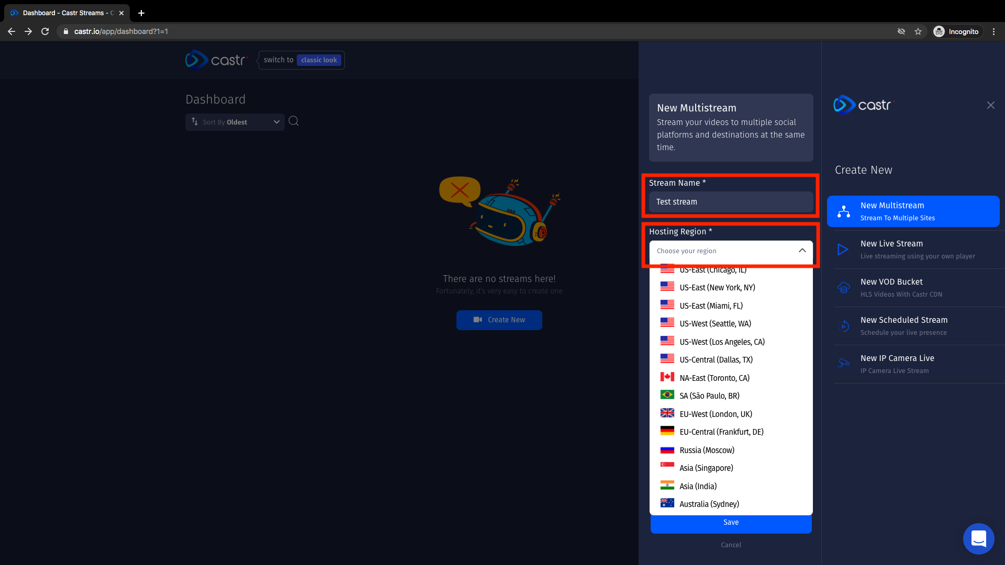The width and height of the screenshot is (1005, 565).
Task: Click the New Scheduled Stream clock icon
Action: [x=844, y=325]
